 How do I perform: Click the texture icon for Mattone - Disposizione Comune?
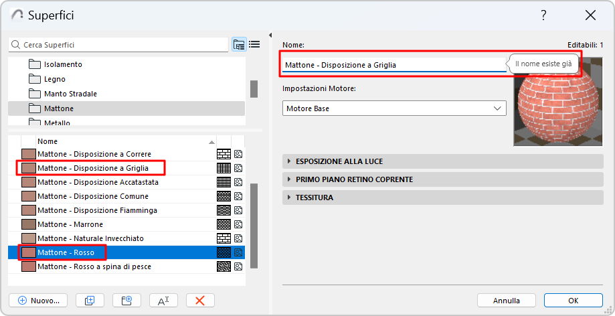coord(238,196)
